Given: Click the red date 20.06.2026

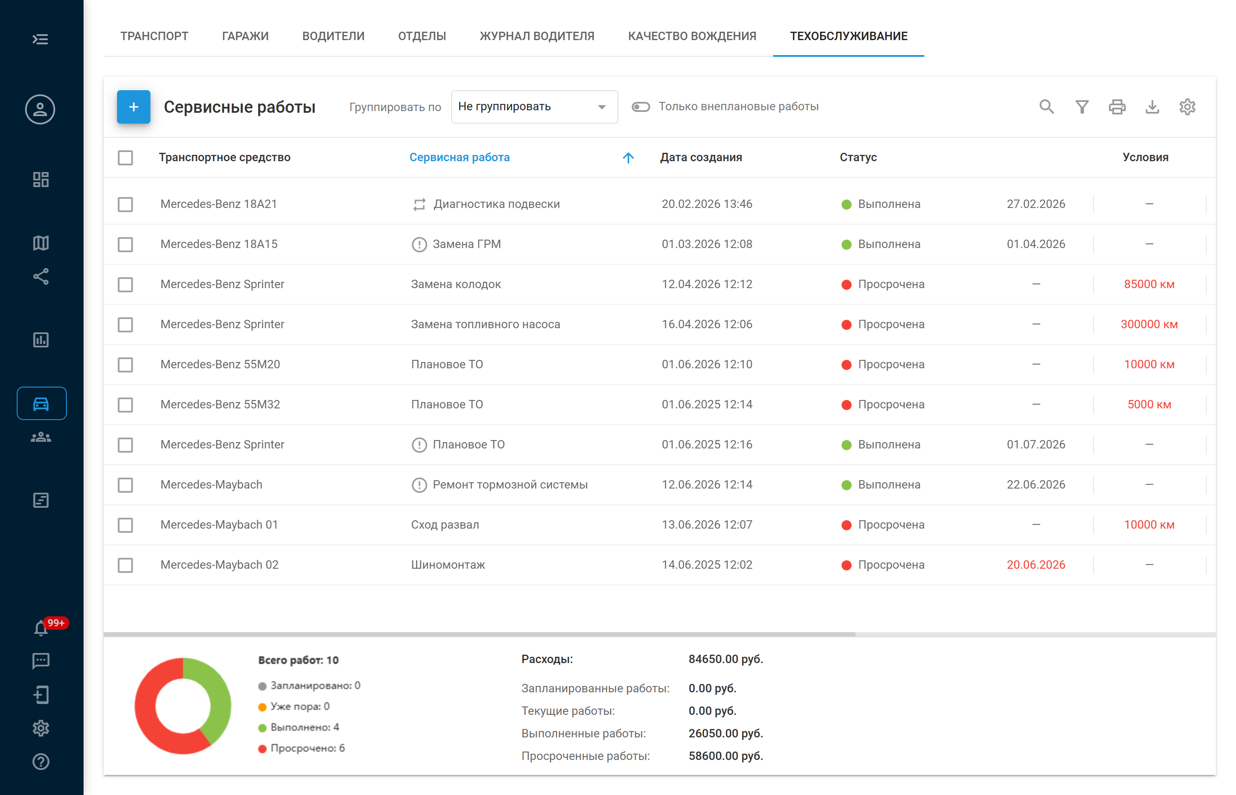Looking at the screenshot, I should (1035, 565).
